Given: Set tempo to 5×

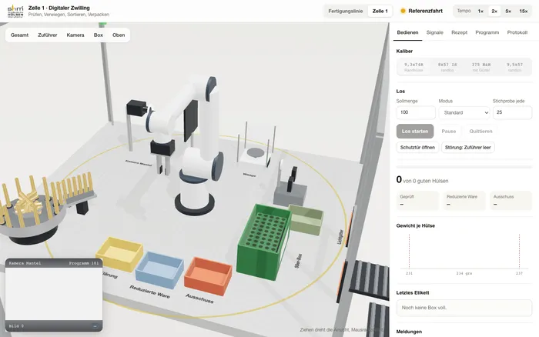Looking at the screenshot, I should pyautogui.click(x=508, y=11).
